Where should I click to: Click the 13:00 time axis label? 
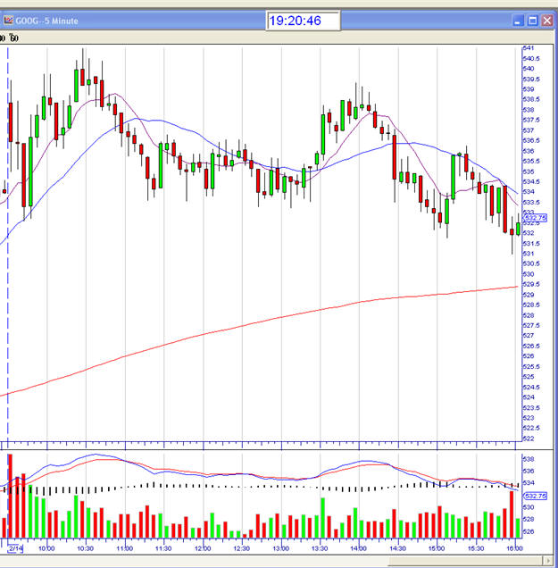pos(280,548)
